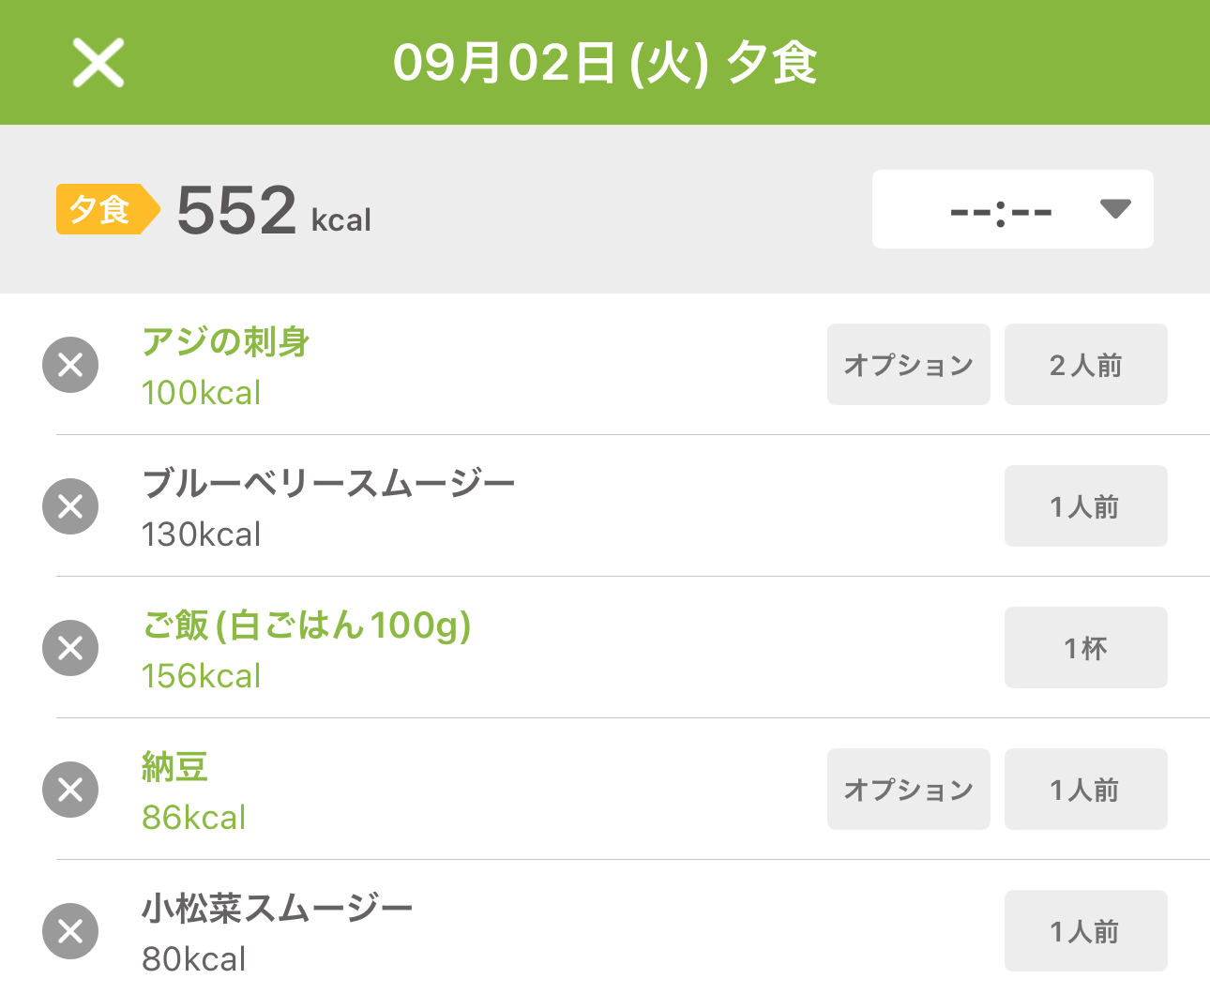Open オプション for 納豆

tap(909, 790)
